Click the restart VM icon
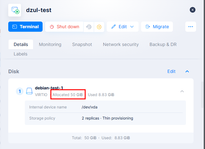Viewport: 205px width, 149px height. (89, 27)
